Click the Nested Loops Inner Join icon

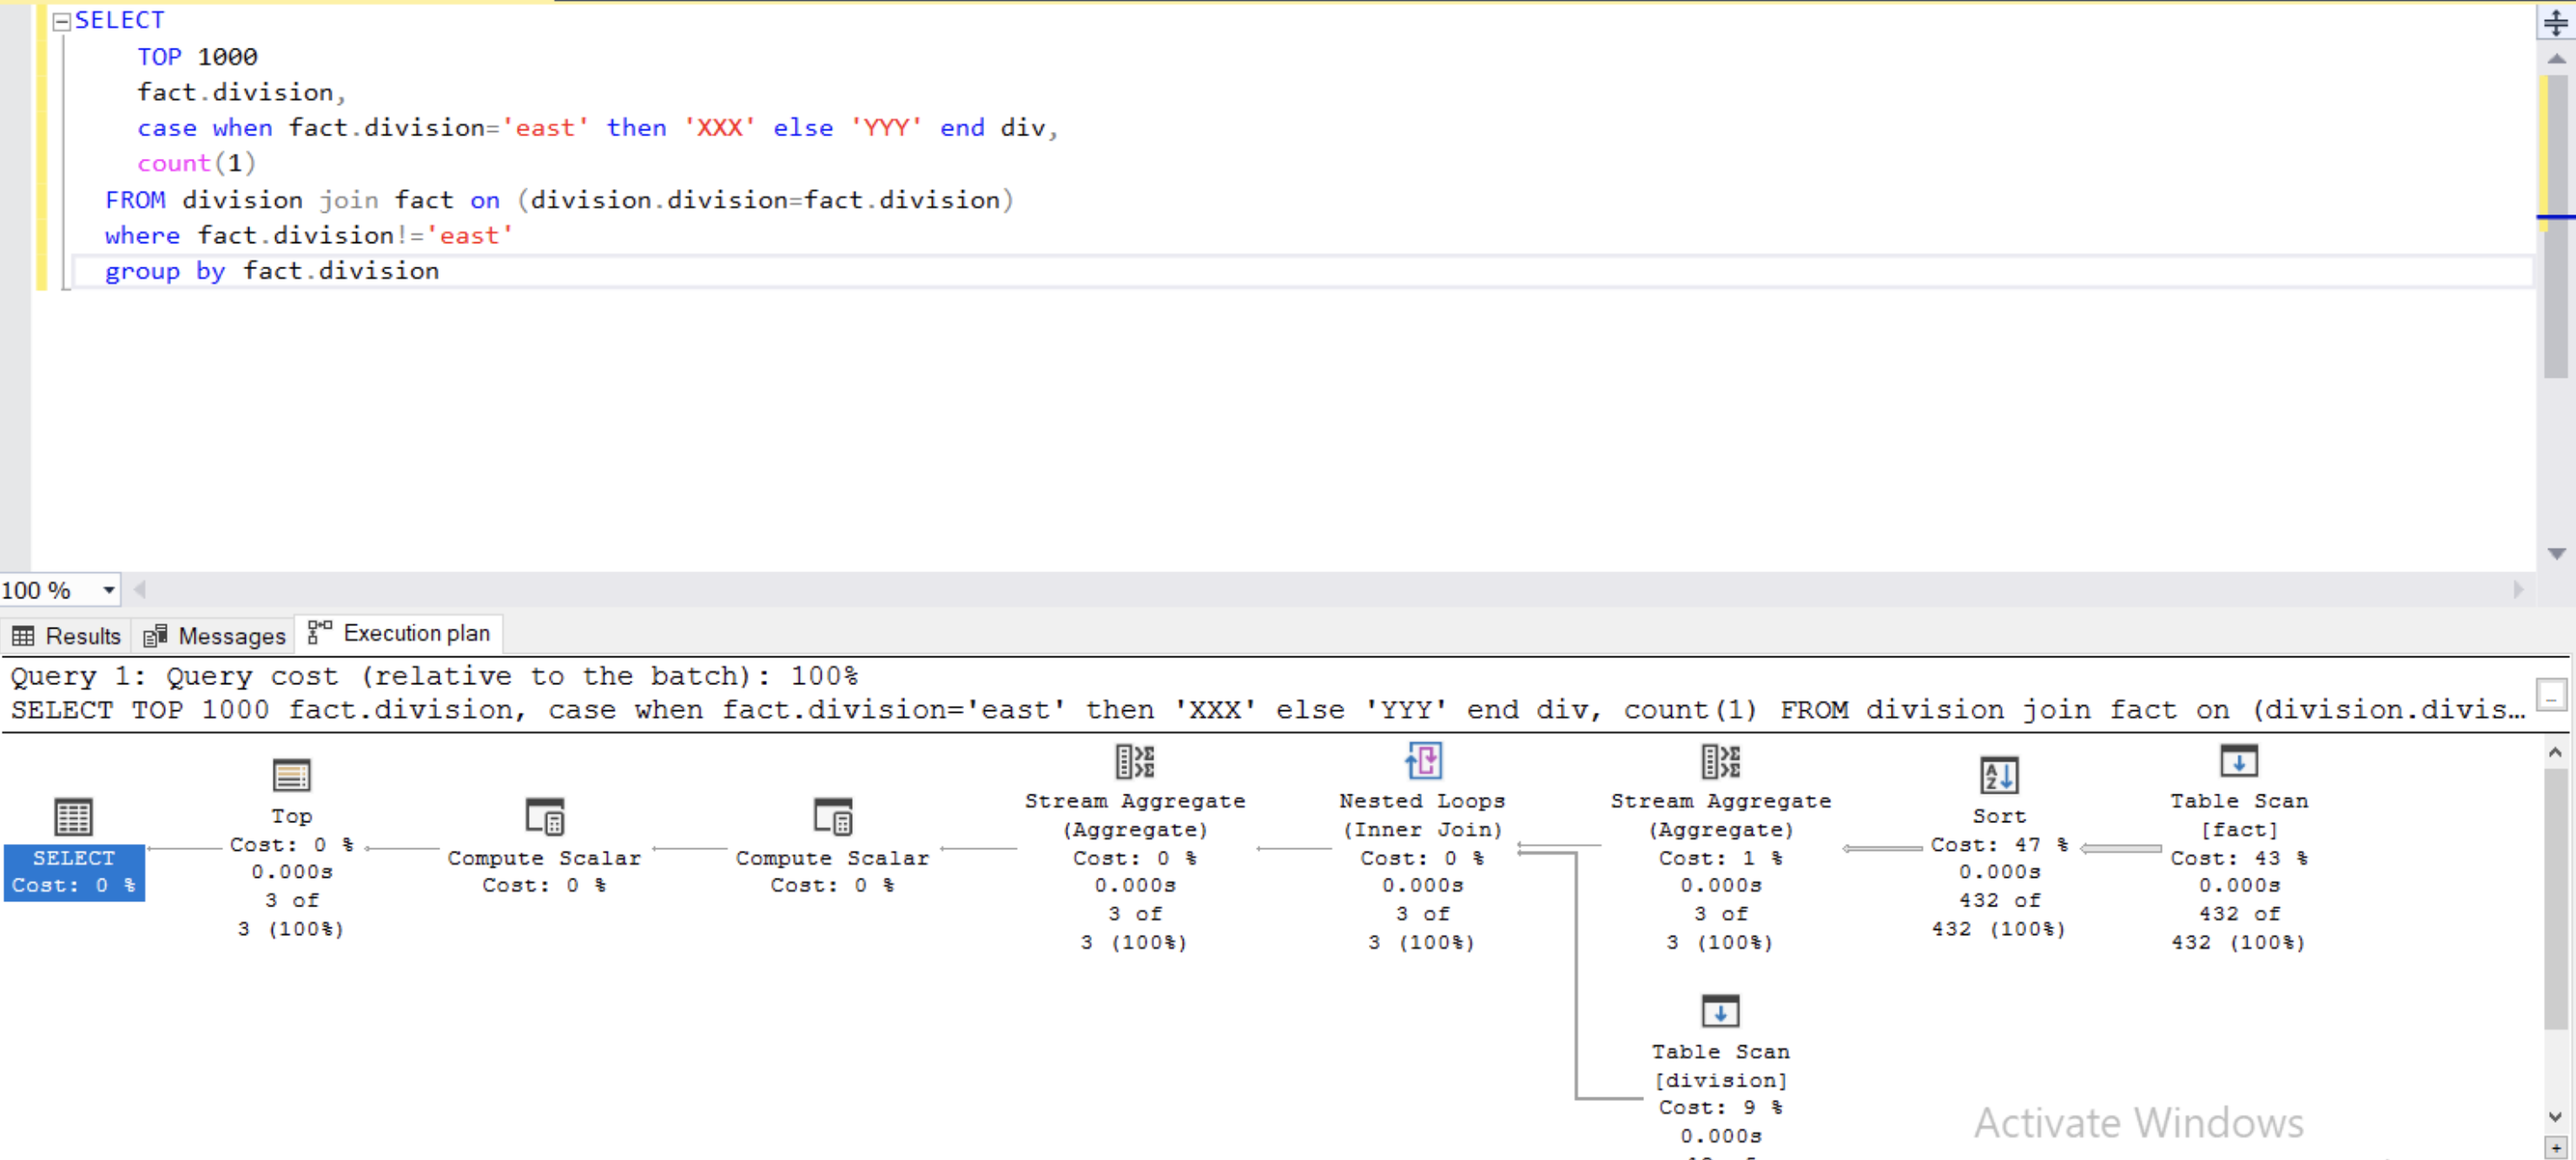pyautogui.click(x=1423, y=761)
